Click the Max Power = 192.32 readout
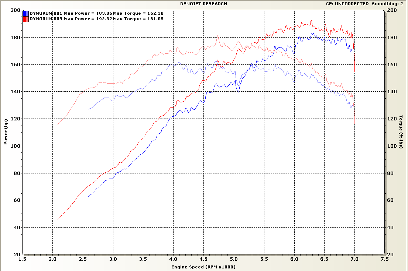This screenshot has width=408, height=271. pos(88,19)
